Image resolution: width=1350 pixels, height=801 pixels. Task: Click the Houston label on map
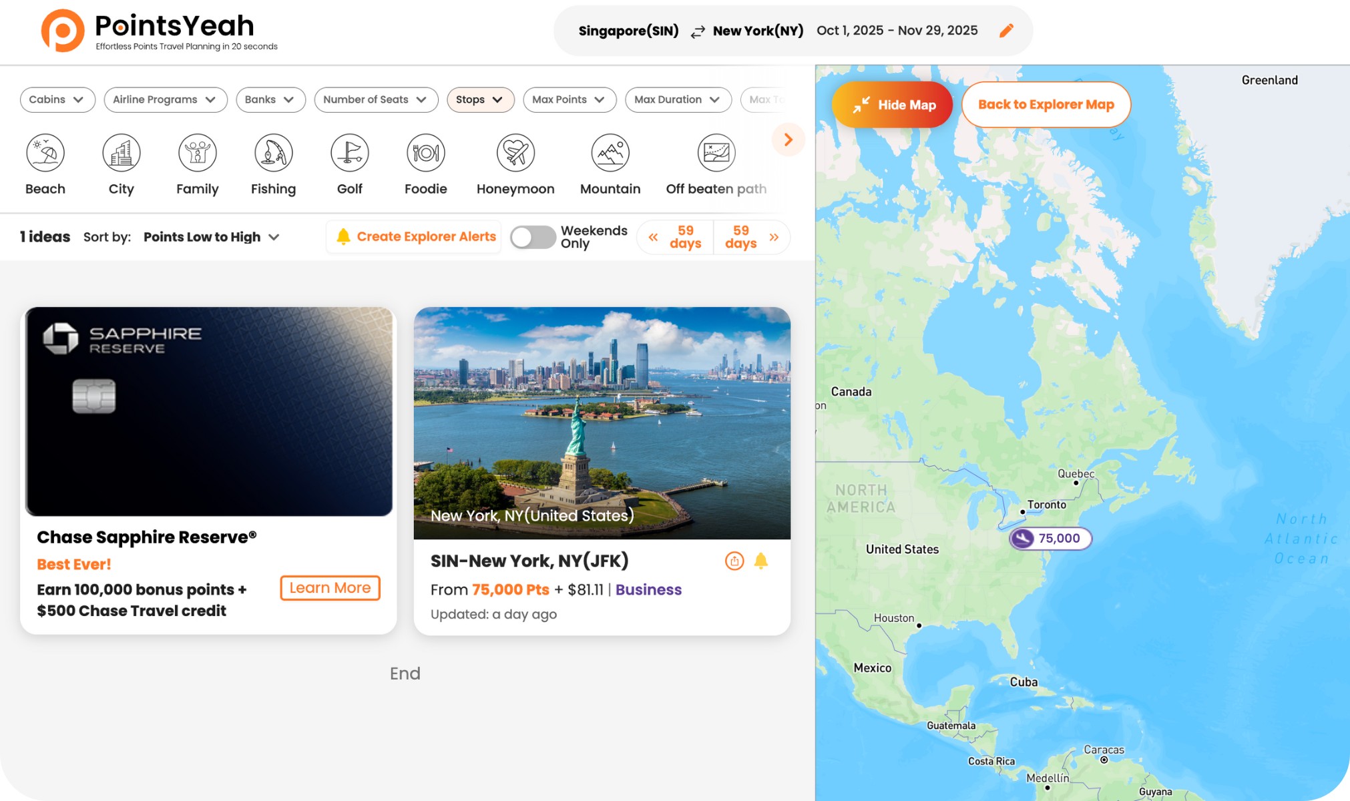coord(894,618)
